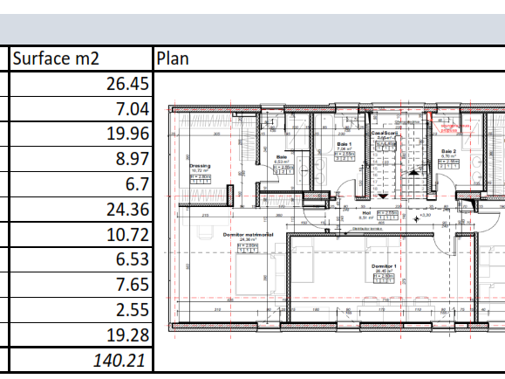Click the 'Casa Scarii' label in plan
505x379 pixels.
pyautogui.click(x=385, y=133)
